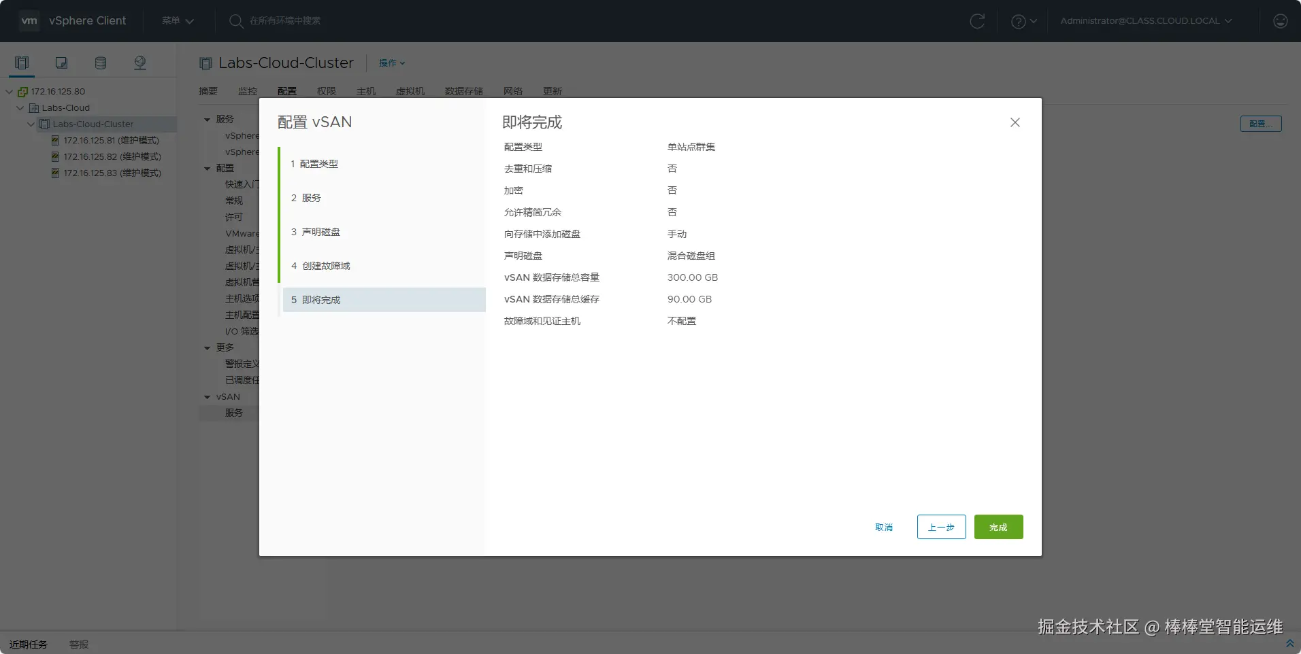Go to wizard step 1 配置类型
This screenshot has height=654, width=1301.
pos(384,164)
